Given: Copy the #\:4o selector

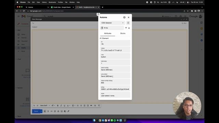Looking at the screenshot, I should (102, 28).
